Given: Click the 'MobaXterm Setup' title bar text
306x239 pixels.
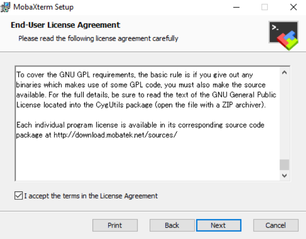Looking at the screenshot, I should point(43,7).
